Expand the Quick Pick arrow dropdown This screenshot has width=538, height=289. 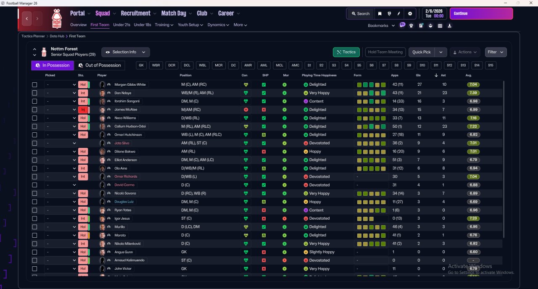point(440,52)
